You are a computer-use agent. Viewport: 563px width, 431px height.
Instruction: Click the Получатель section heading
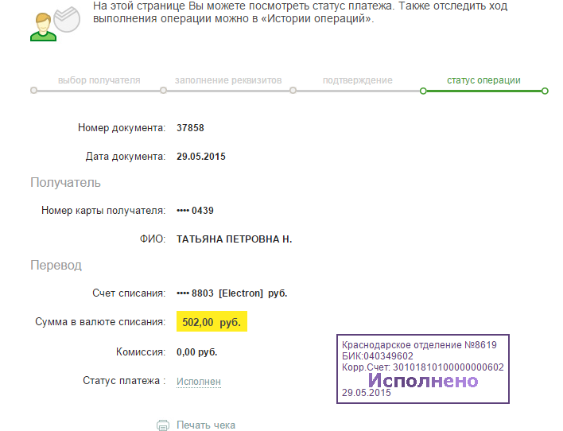click(x=65, y=182)
